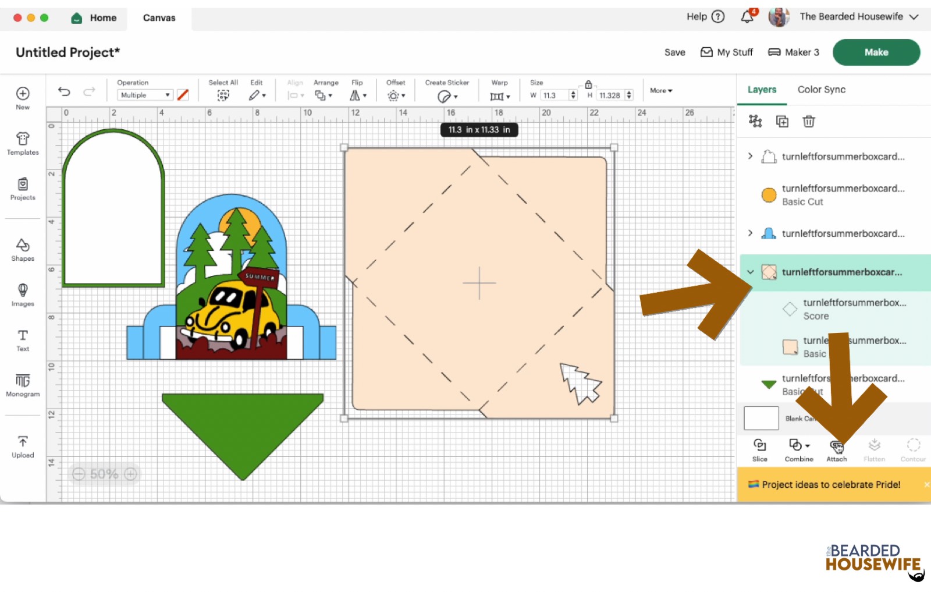
Task: Zoom in the canvas with plus button
Action: [x=130, y=474]
